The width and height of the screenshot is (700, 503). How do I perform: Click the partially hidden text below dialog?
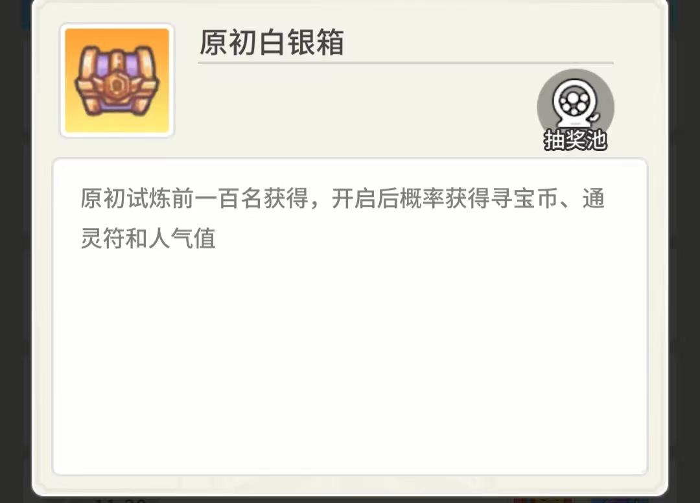click(x=121, y=500)
